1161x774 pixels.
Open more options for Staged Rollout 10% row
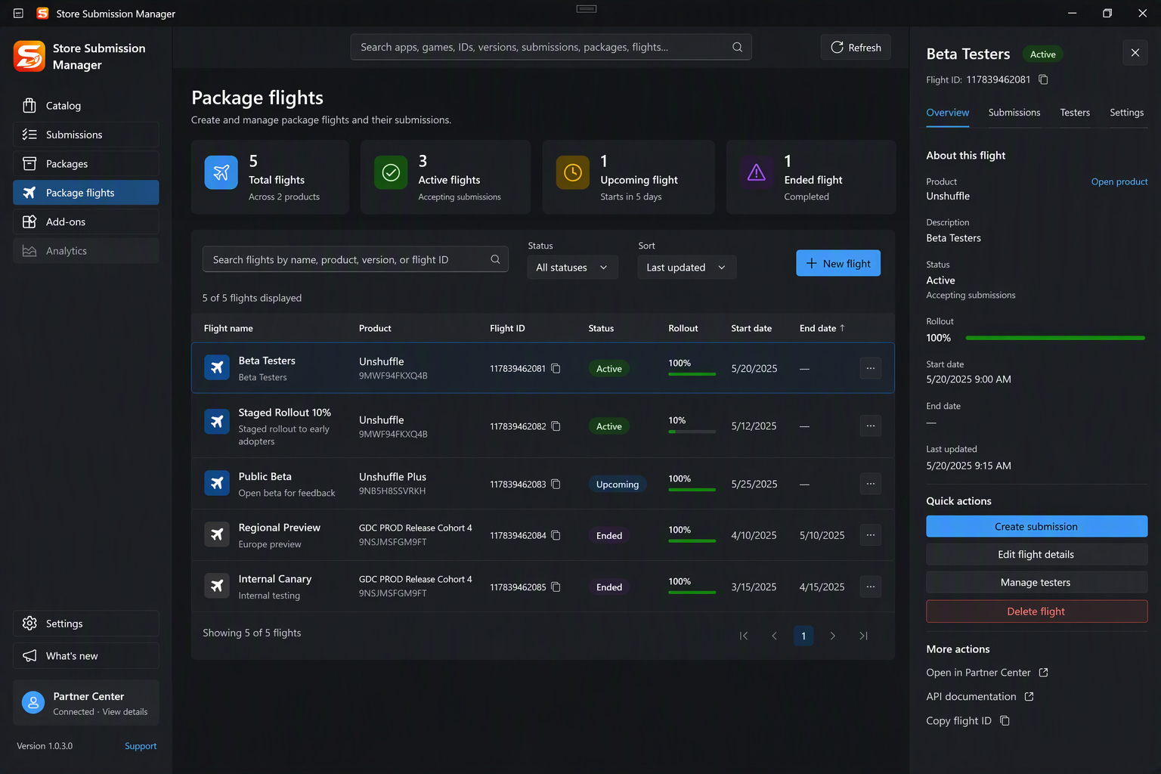[871, 426]
